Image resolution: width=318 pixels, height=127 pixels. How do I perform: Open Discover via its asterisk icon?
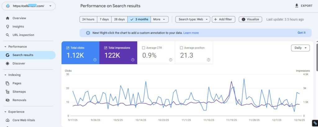[x=7, y=63]
